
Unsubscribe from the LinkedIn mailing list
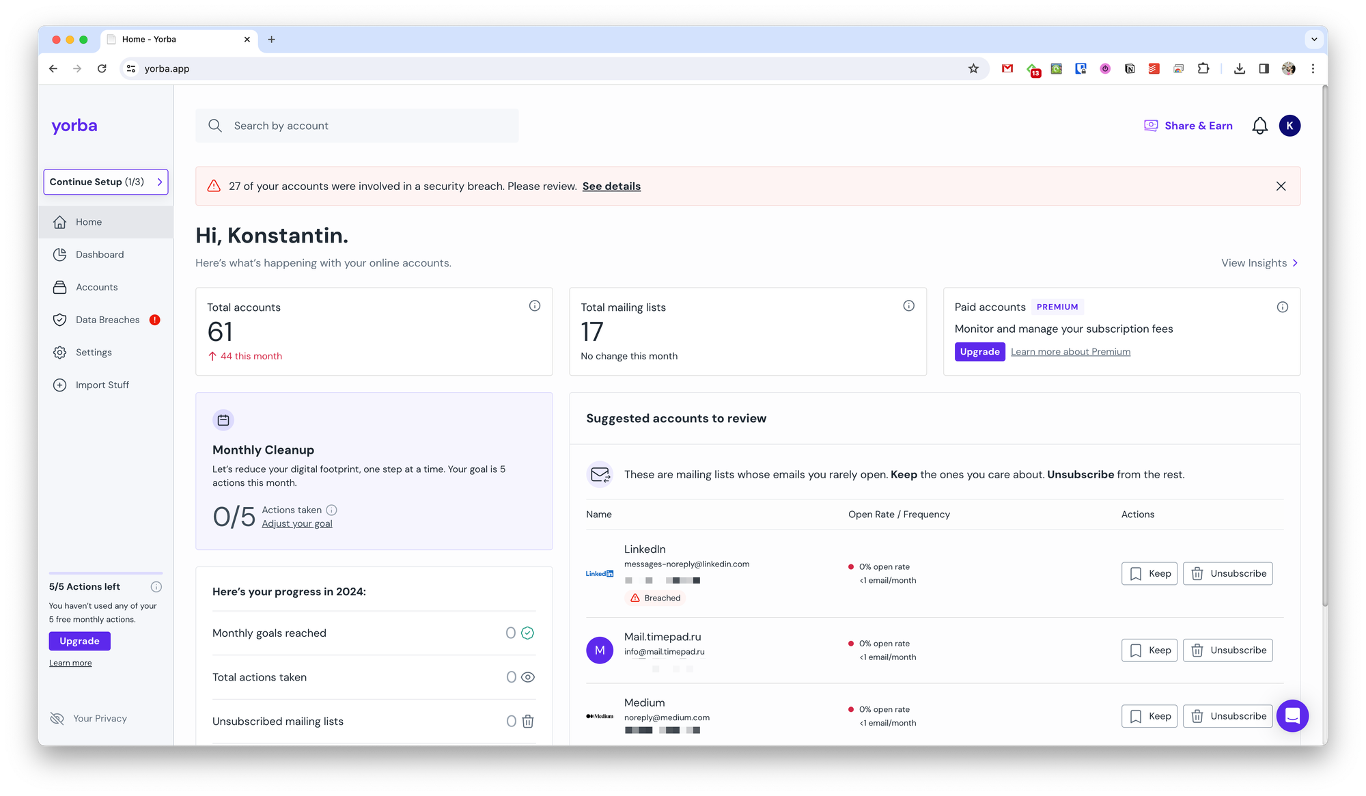[1227, 573]
